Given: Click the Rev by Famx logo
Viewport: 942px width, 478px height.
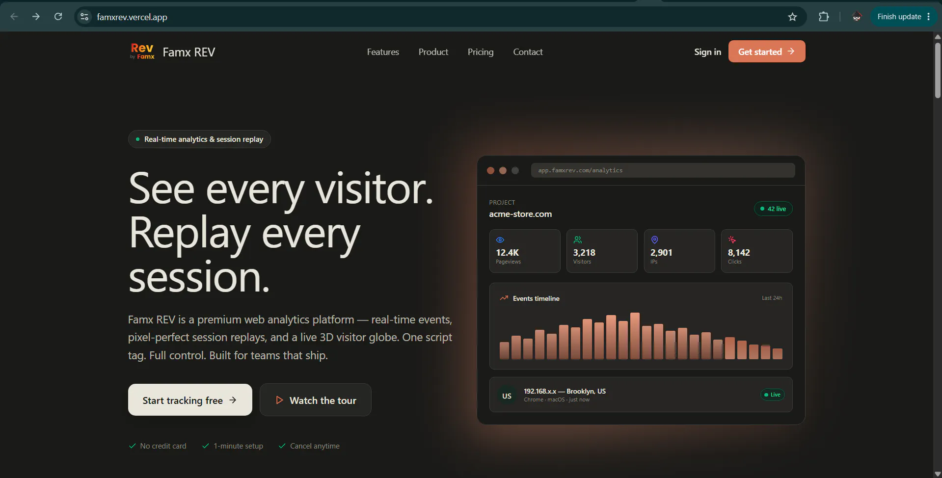Looking at the screenshot, I should pyautogui.click(x=142, y=52).
